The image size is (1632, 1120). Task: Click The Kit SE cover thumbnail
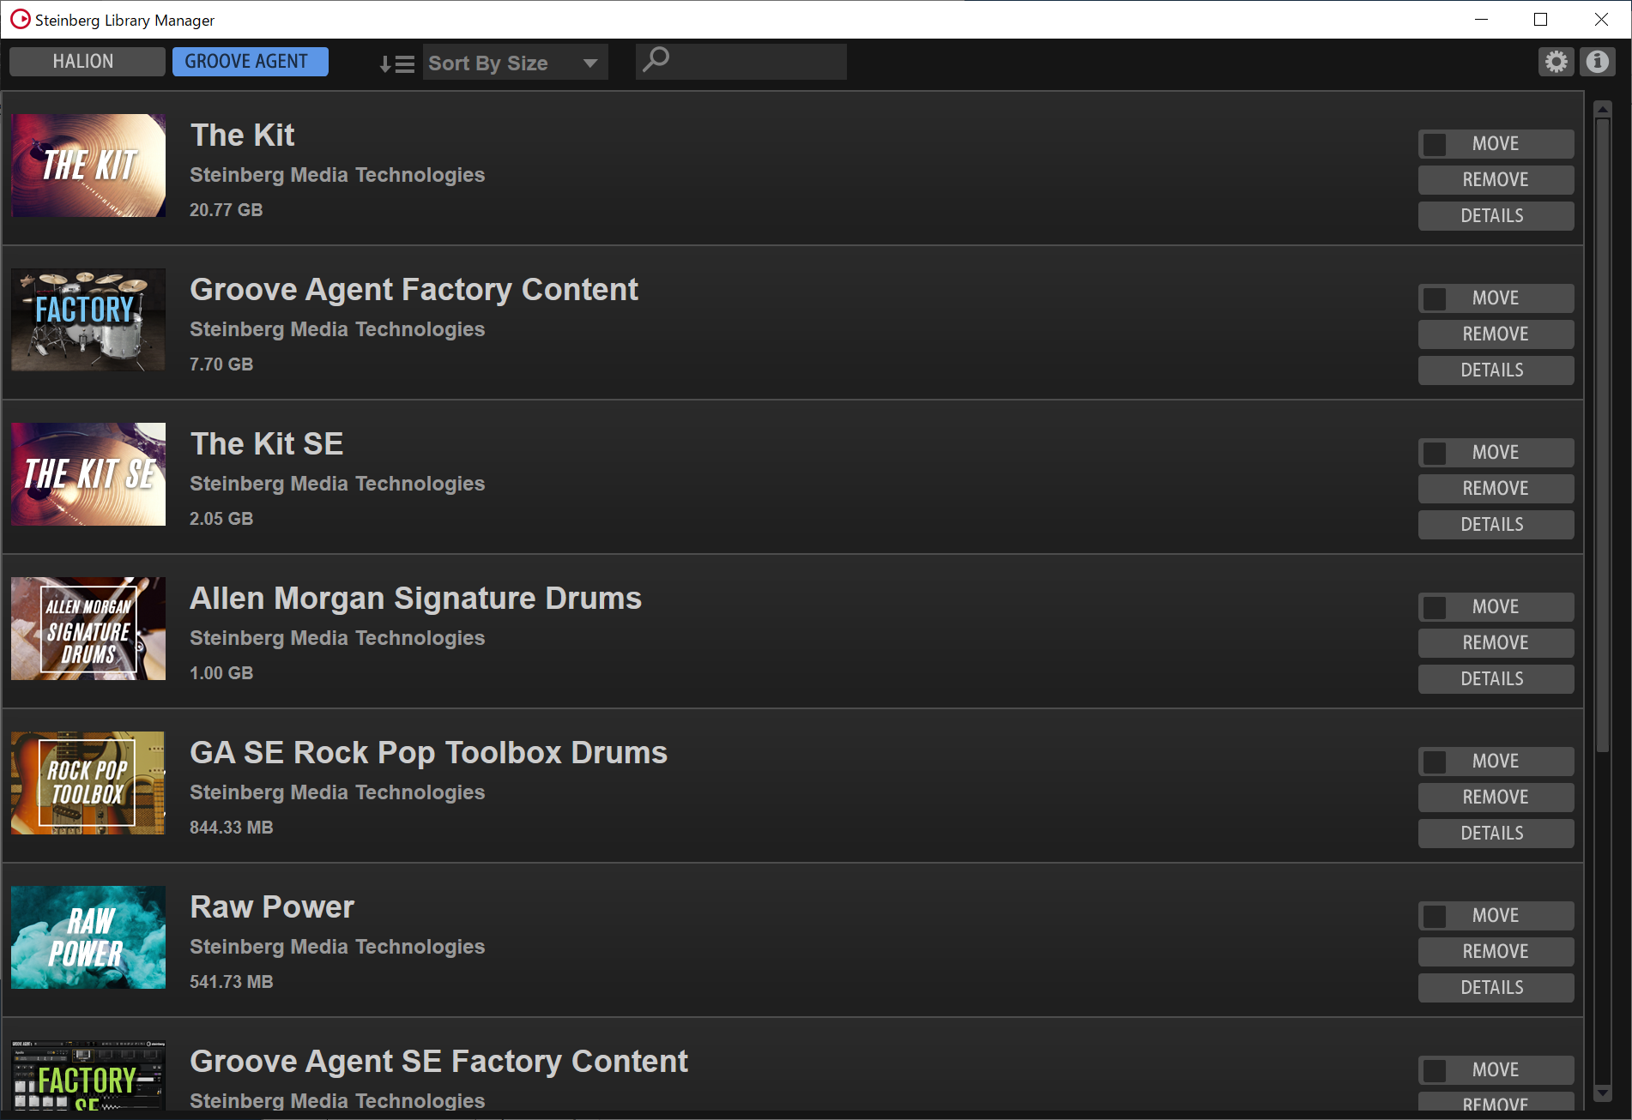[88, 474]
